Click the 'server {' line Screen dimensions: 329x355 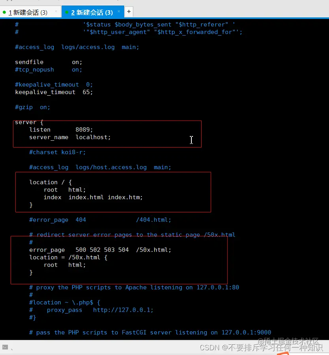(x=29, y=122)
